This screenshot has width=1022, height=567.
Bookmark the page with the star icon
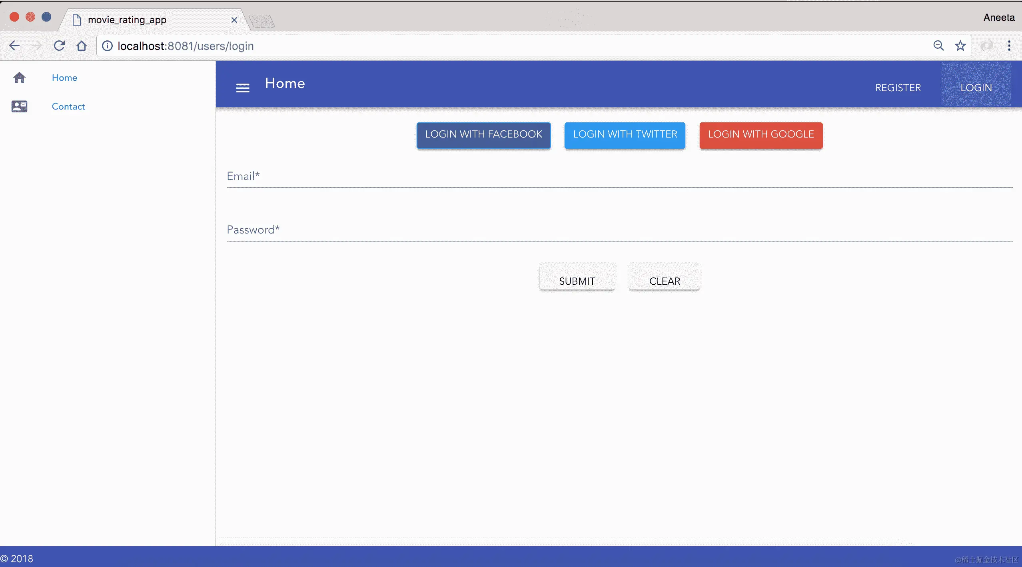click(x=960, y=46)
